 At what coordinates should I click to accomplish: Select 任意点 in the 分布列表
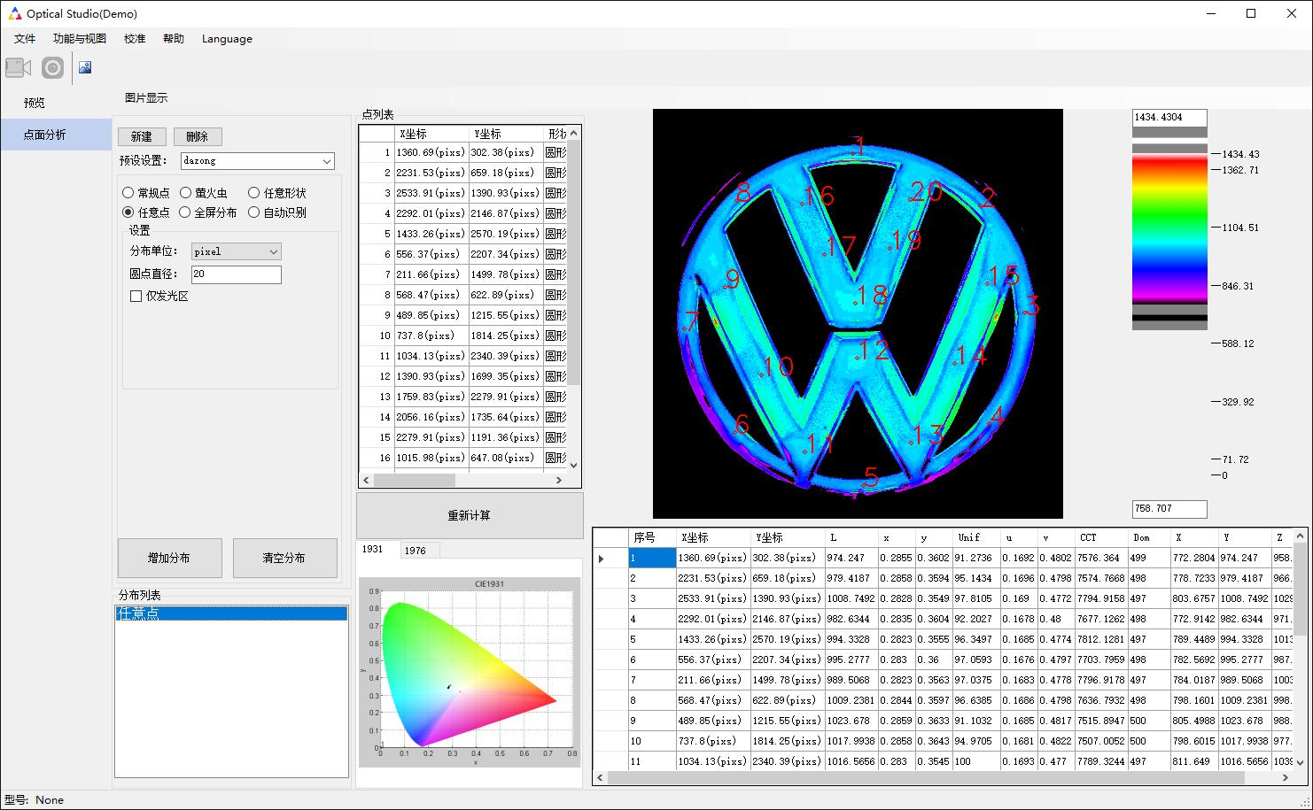[231, 613]
